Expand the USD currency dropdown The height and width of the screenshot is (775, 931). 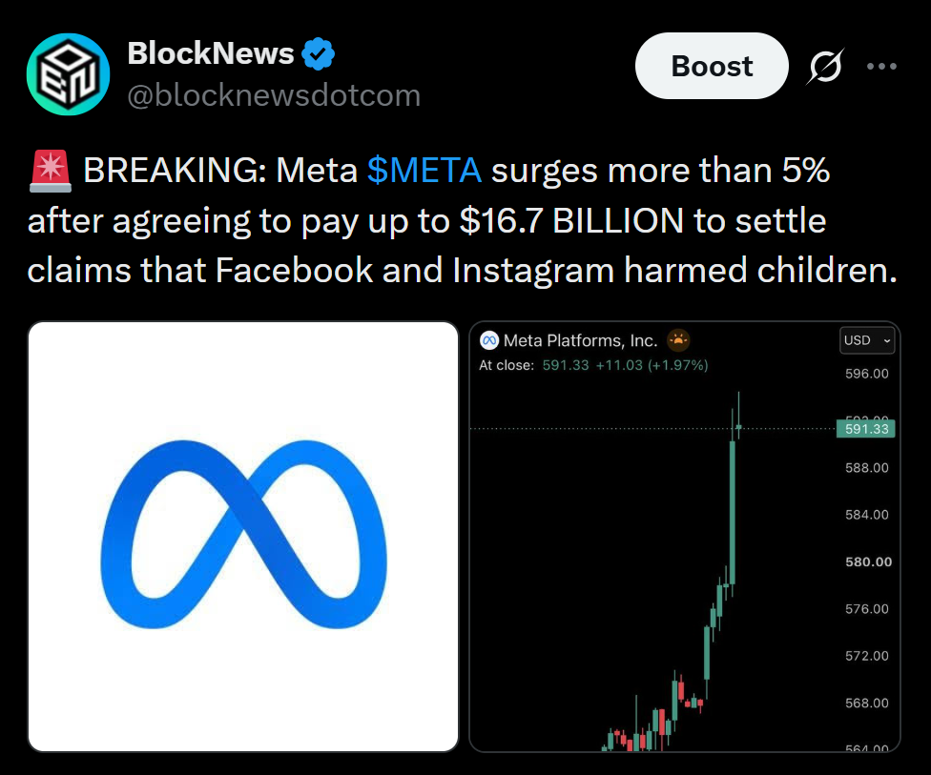tap(867, 340)
